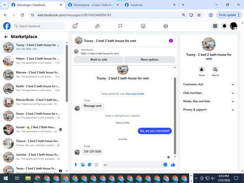Click the install app icon in address bar

(x=191, y=15)
